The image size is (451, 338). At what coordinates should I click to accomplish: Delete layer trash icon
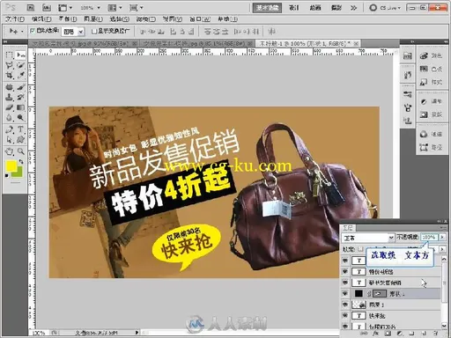(x=436, y=334)
